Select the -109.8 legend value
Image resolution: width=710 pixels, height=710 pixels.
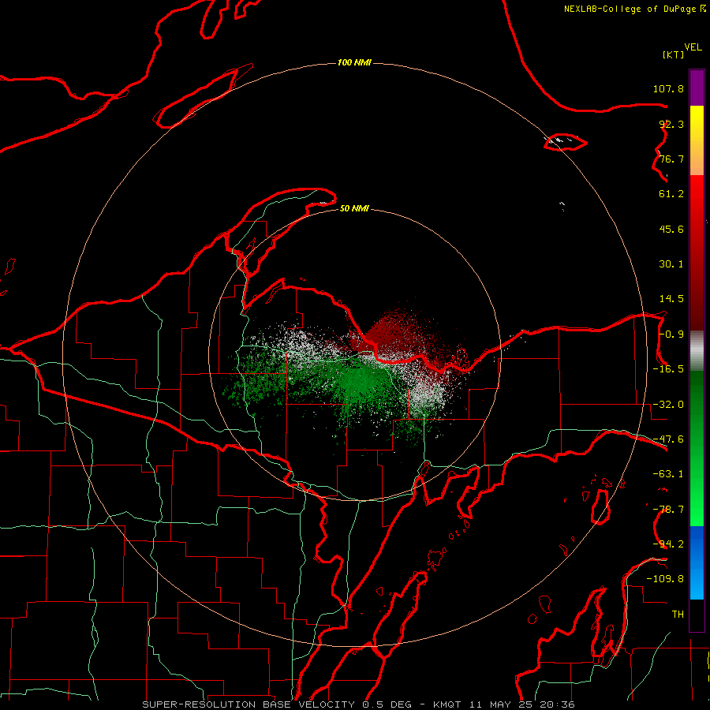tap(665, 579)
